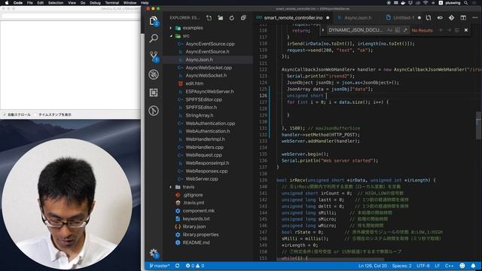Open changes compare icon in editor toolbar

point(429,18)
